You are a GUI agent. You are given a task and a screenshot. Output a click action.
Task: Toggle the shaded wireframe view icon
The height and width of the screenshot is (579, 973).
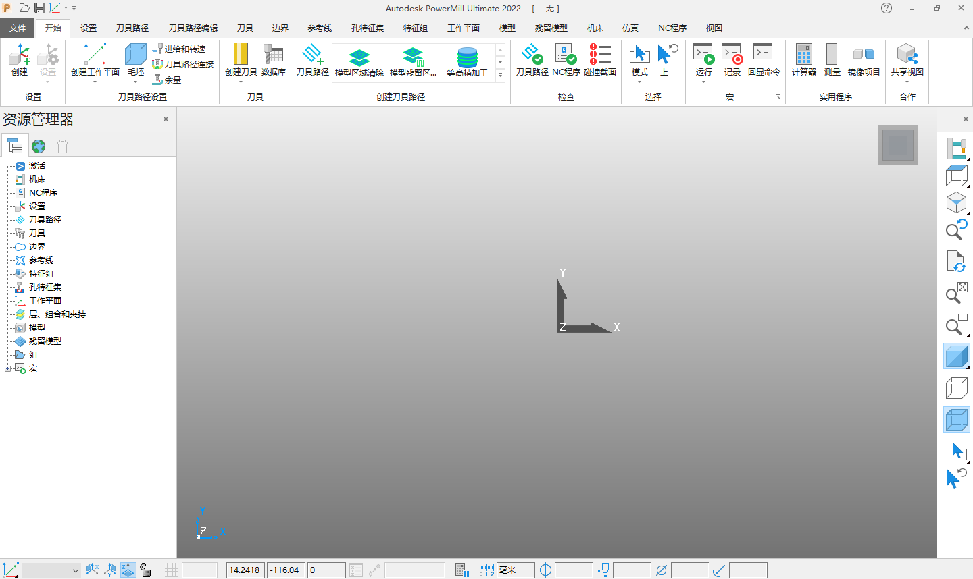(956, 419)
